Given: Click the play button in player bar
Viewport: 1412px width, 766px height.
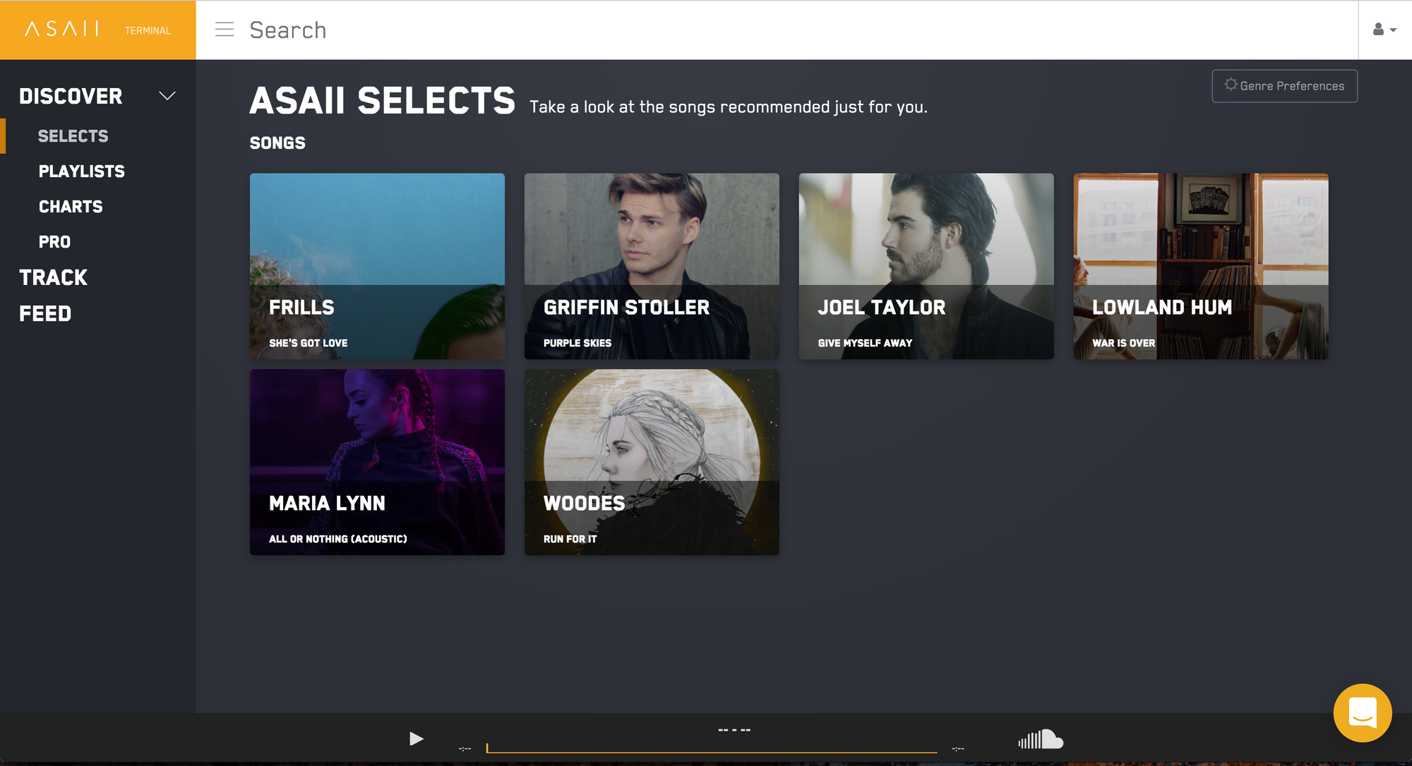Looking at the screenshot, I should (417, 738).
